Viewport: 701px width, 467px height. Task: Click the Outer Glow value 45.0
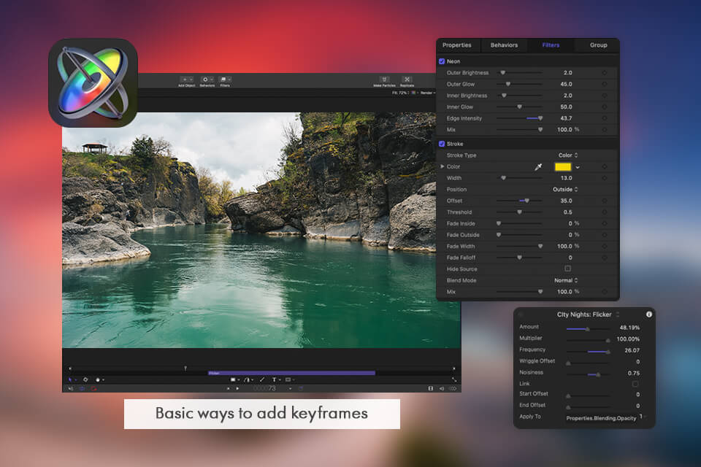click(x=566, y=84)
